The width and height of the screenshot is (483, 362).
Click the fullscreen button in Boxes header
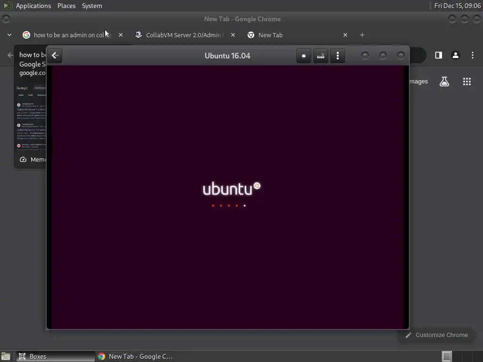[303, 56]
